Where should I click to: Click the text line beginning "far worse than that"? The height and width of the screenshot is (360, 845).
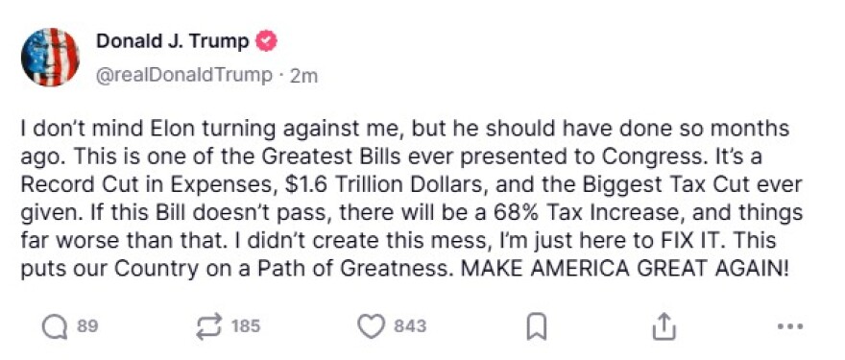click(398, 241)
